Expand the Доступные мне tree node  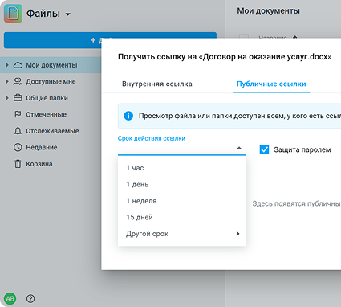click(x=7, y=81)
